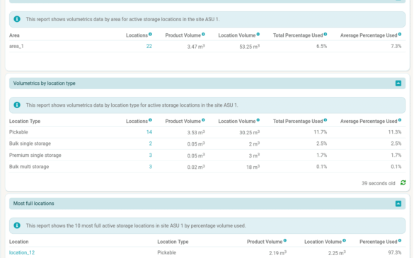Click the 97.3% percentage used value
The height and width of the screenshot is (258, 414).
[x=395, y=252]
